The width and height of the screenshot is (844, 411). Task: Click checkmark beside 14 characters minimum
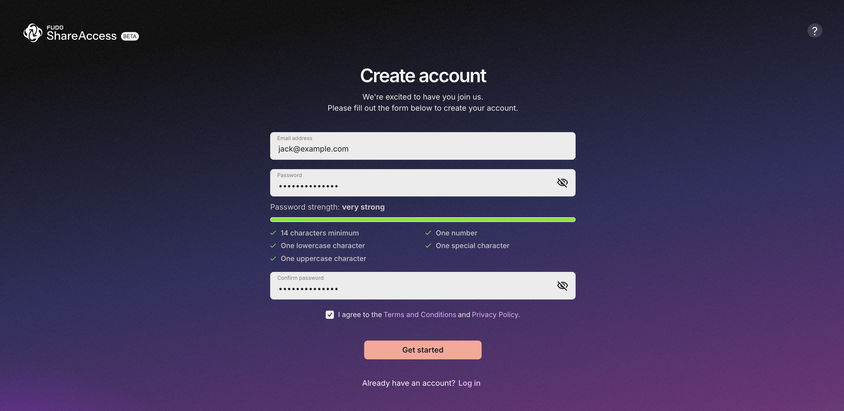tap(273, 233)
